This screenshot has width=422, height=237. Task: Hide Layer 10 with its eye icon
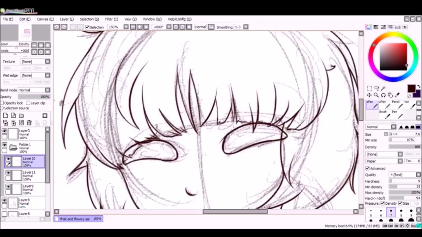click(x=8, y=159)
